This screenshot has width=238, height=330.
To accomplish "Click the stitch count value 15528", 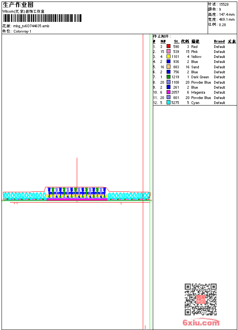I will 224,5.
